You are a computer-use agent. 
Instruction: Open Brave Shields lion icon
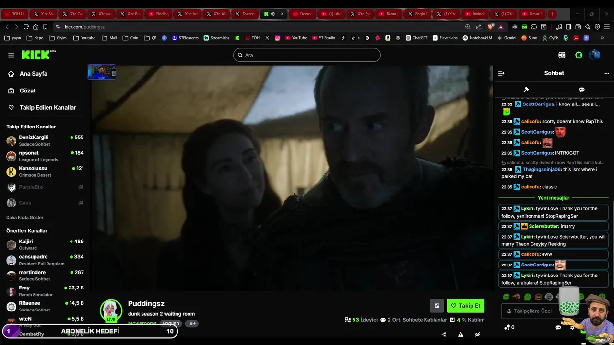coord(490,27)
